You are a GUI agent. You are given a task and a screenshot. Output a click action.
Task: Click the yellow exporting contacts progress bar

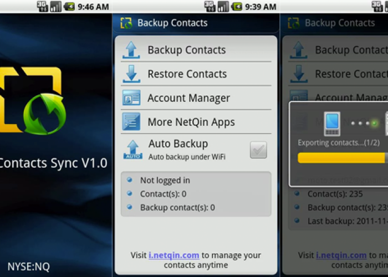point(342,158)
